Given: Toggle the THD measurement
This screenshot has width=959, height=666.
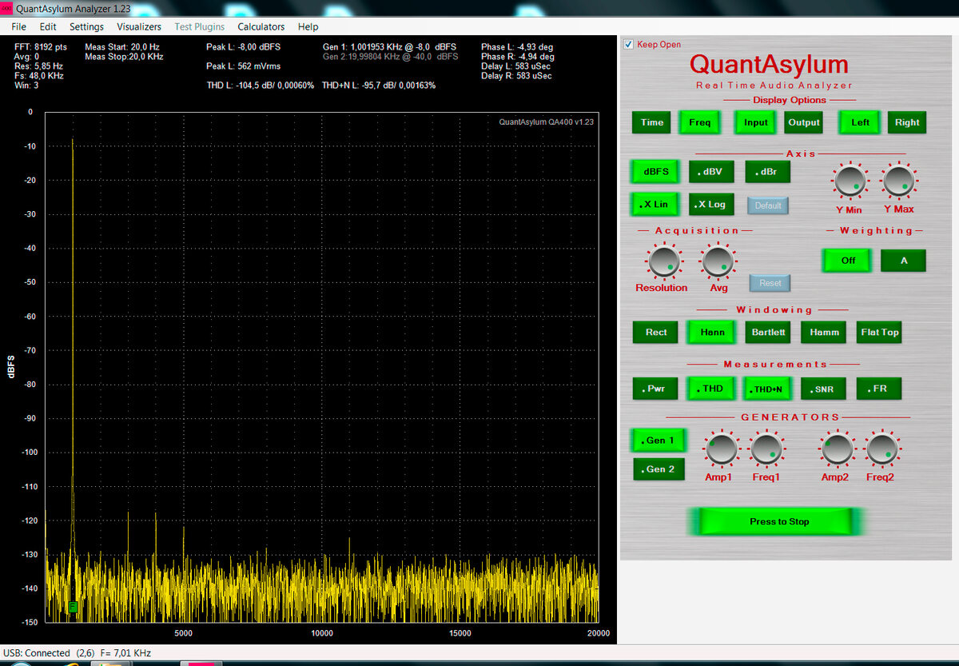Looking at the screenshot, I should point(711,389).
